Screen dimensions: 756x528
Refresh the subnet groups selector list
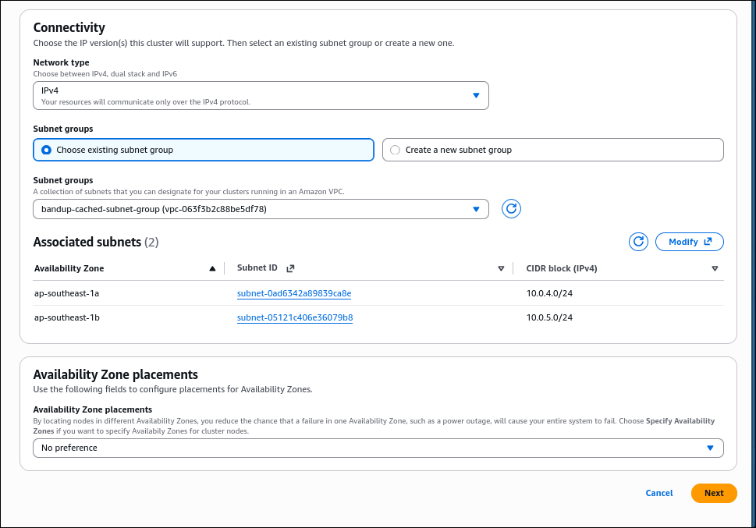click(511, 208)
